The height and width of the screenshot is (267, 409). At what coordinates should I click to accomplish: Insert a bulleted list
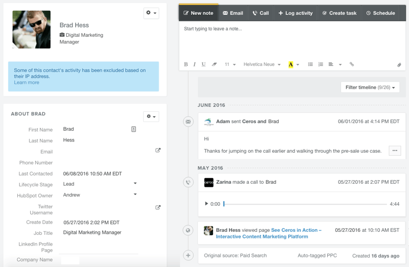[310, 65]
